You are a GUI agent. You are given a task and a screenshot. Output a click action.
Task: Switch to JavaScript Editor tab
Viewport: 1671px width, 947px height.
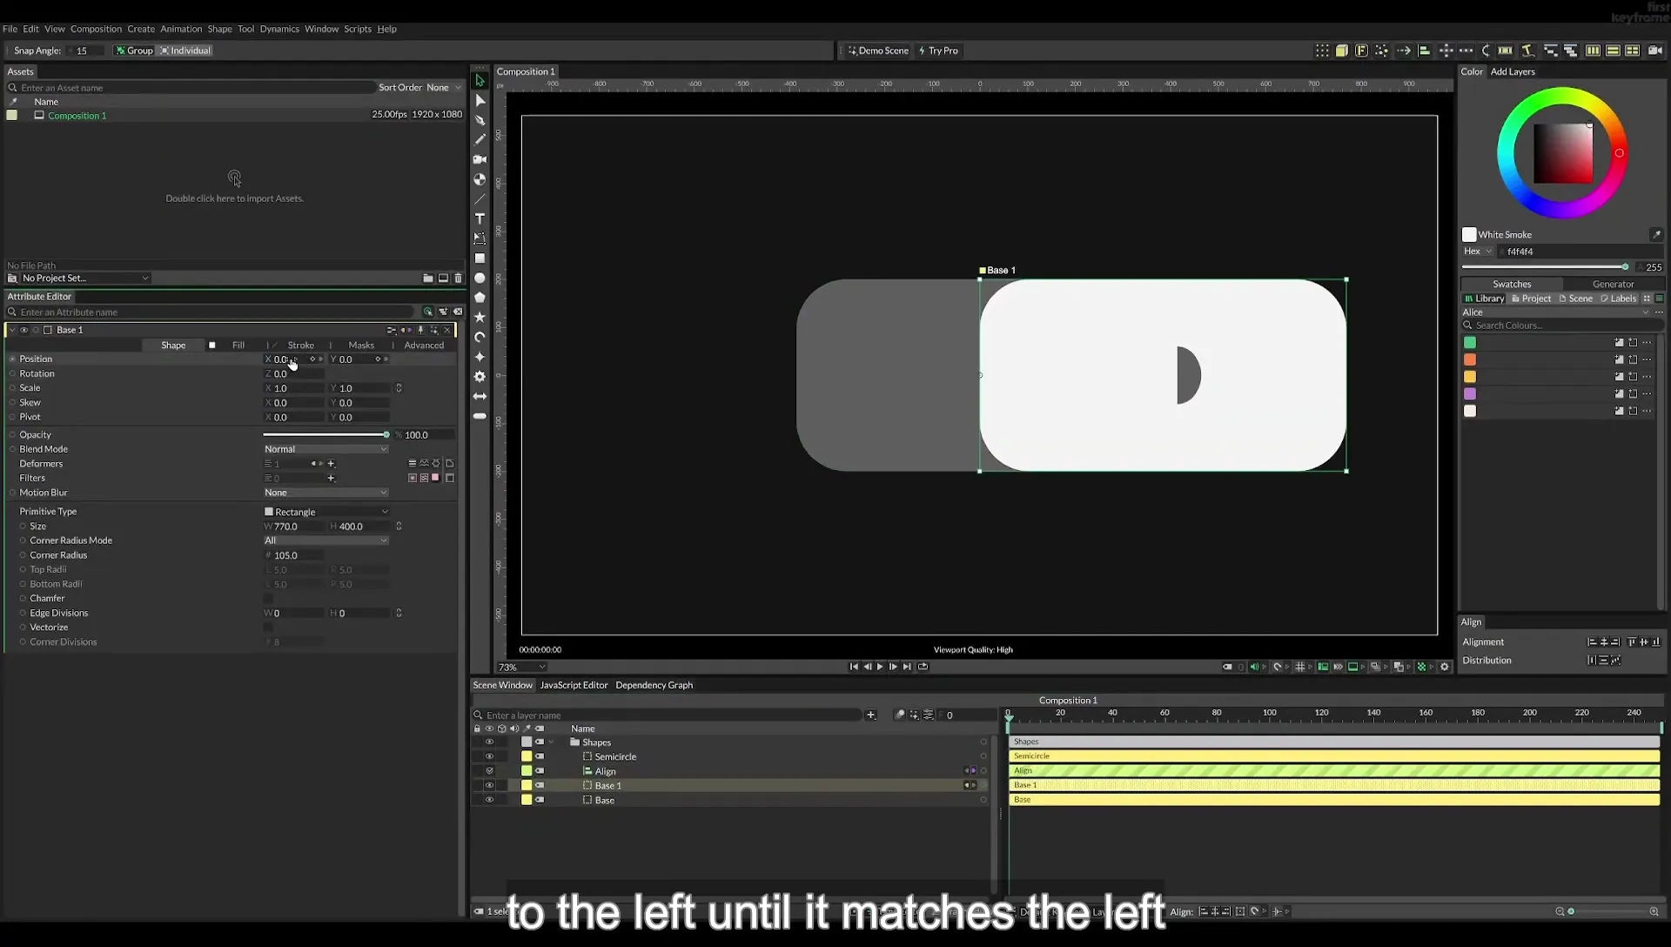(574, 685)
